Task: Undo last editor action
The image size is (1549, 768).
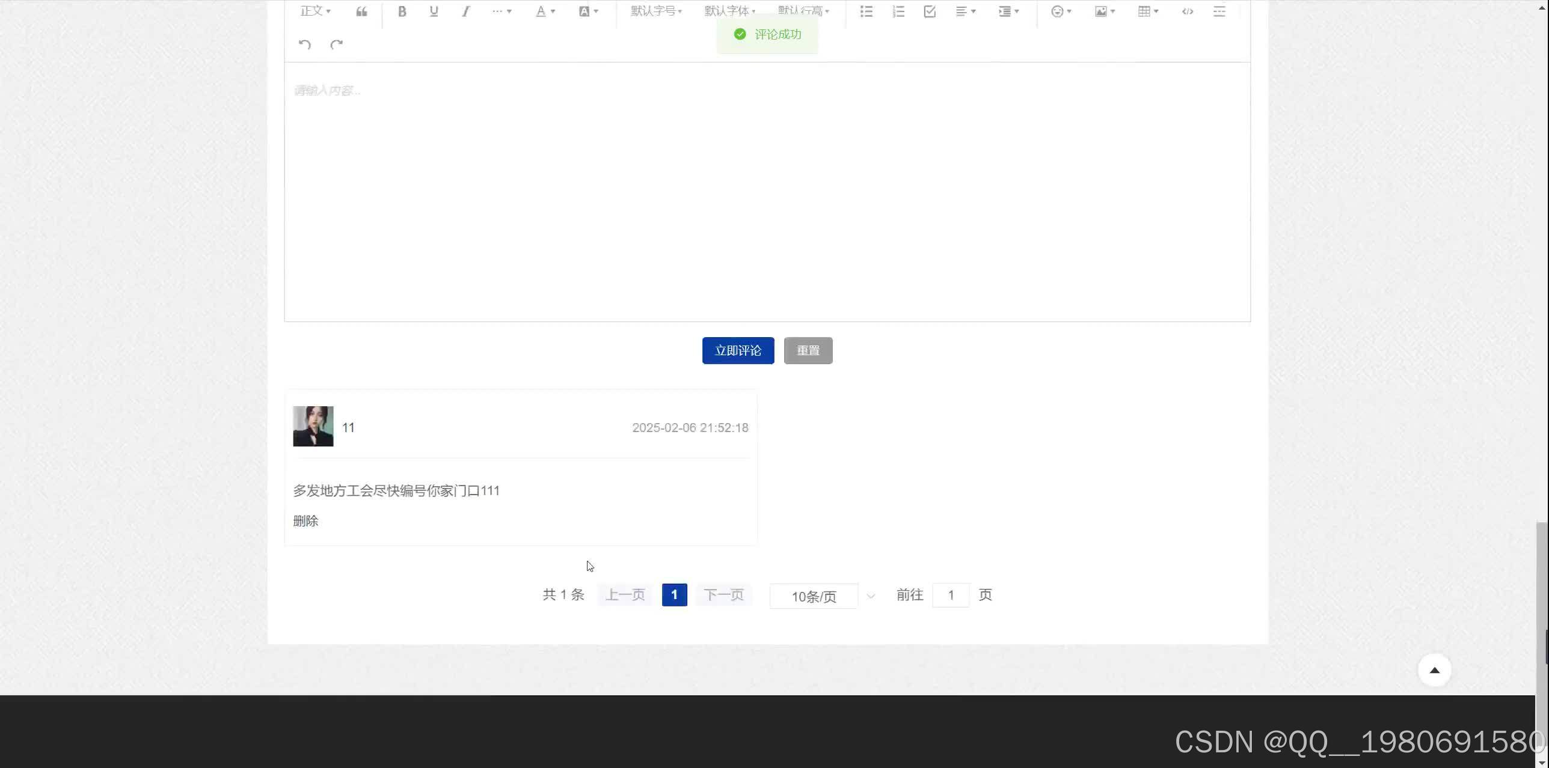Action: click(305, 44)
